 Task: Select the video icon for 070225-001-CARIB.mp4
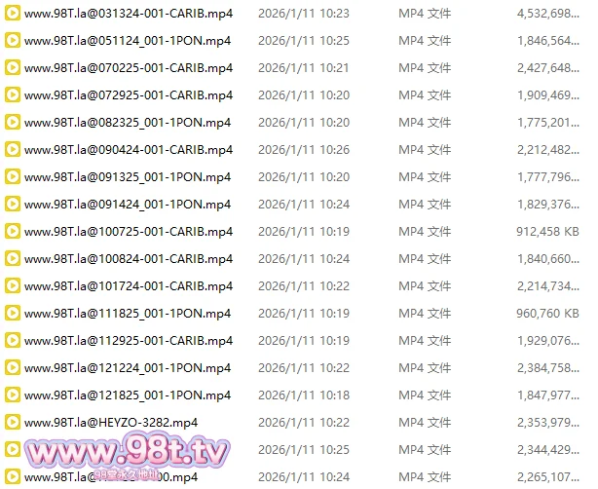[13, 68]
